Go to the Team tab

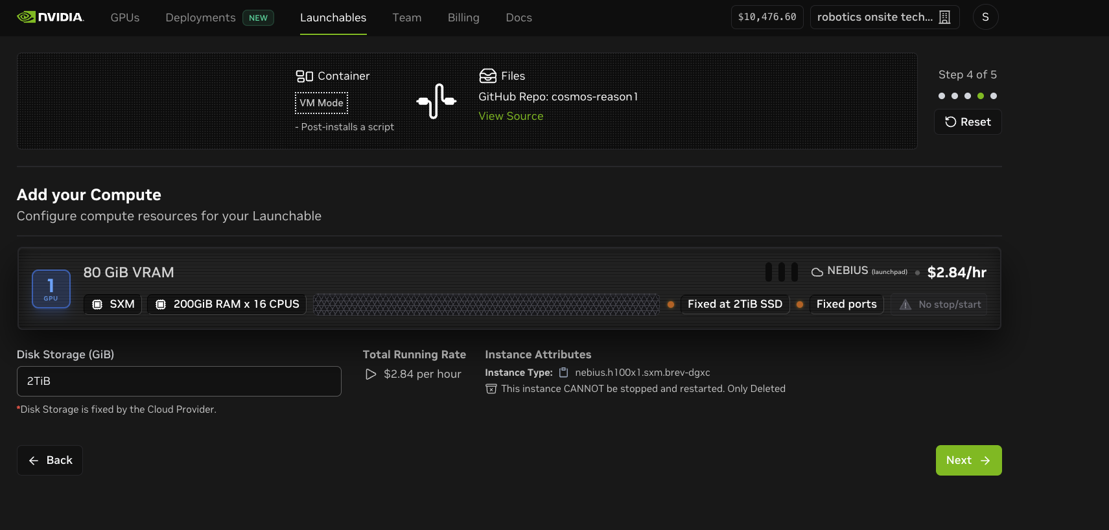407,17
